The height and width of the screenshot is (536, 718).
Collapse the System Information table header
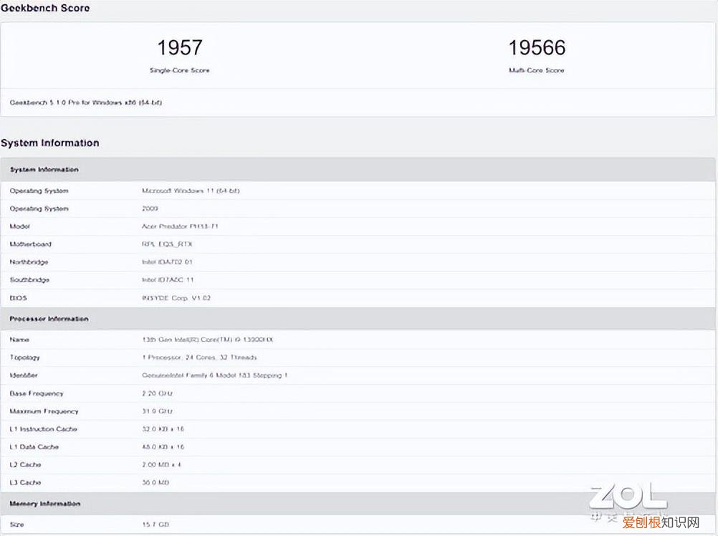coord(44,170)
